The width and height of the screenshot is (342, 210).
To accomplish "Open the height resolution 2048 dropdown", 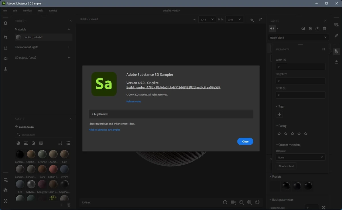I will coord(234,19).
